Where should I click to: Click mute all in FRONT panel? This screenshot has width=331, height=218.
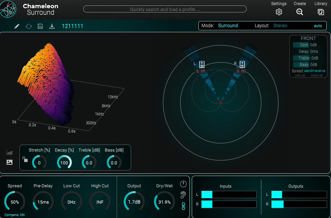click(x=317, y=75)
